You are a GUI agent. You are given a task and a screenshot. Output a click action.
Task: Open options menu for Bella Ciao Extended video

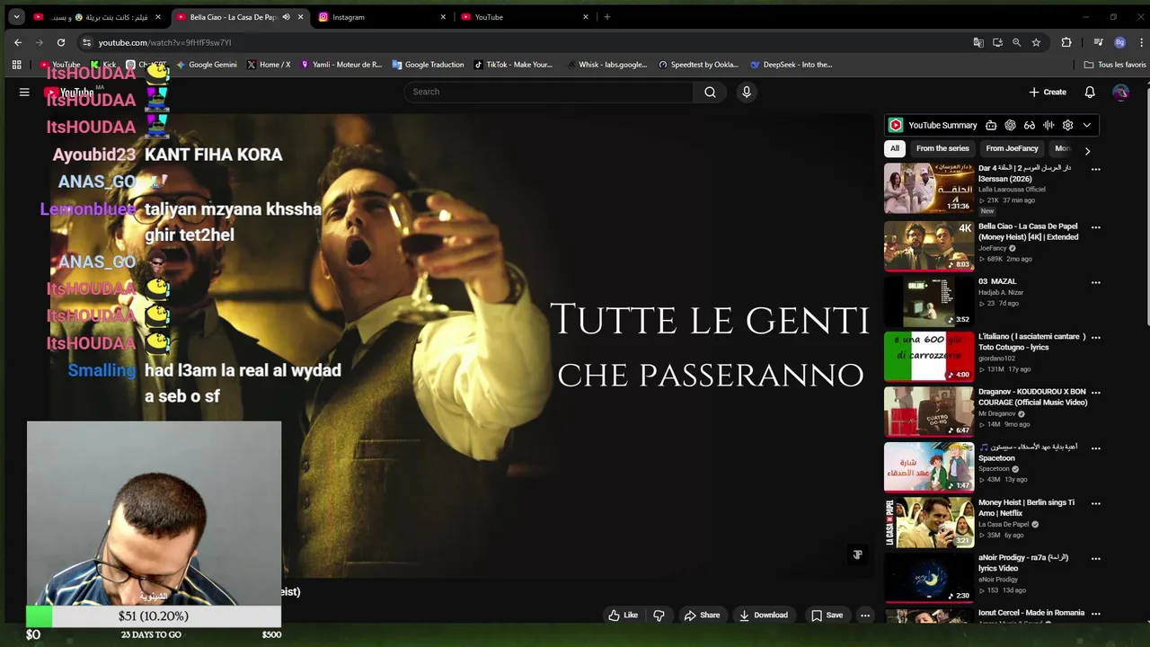[1095, 227]
